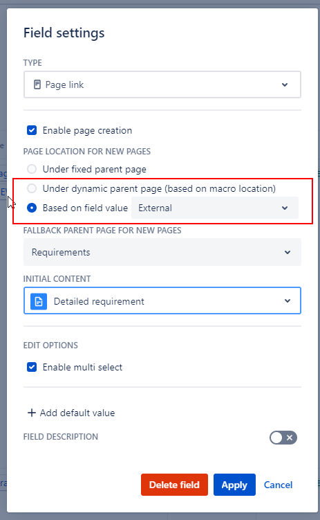The height and width of the screenshot is (520, 320).
Task: Click the Cancel link
Action: pyautogui.click(x=278, y=485)
